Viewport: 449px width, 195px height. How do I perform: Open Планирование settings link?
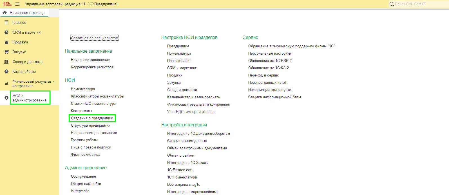click(x=179, y=61)
